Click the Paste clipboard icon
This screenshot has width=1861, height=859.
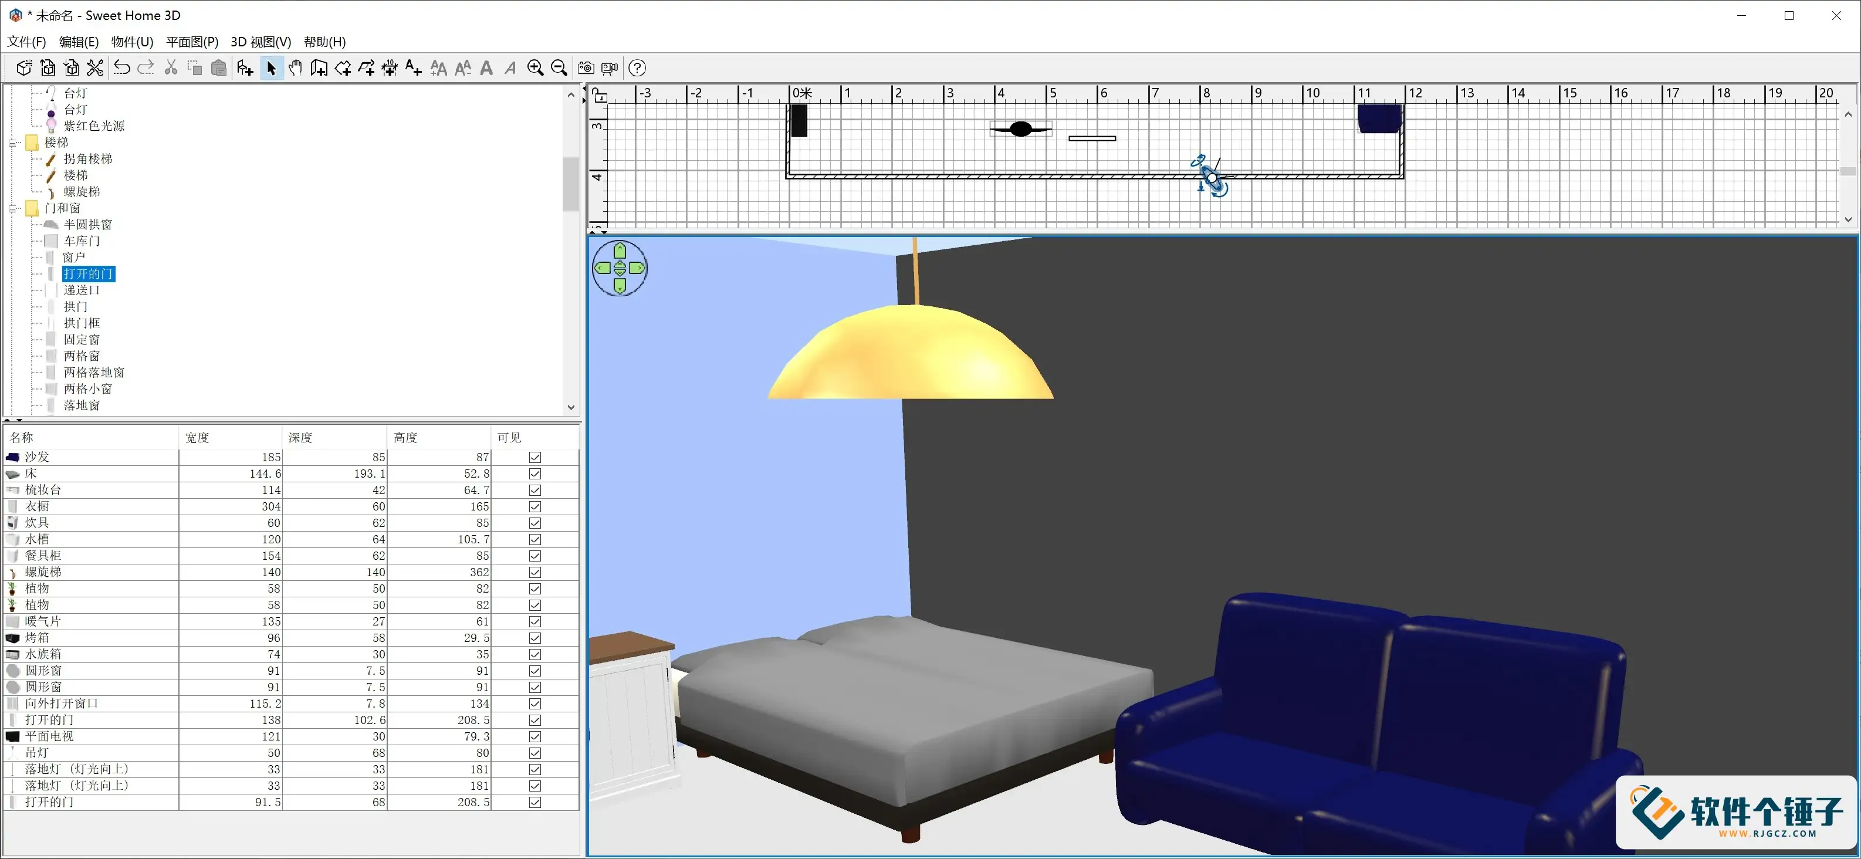click(x=219, y=68)
